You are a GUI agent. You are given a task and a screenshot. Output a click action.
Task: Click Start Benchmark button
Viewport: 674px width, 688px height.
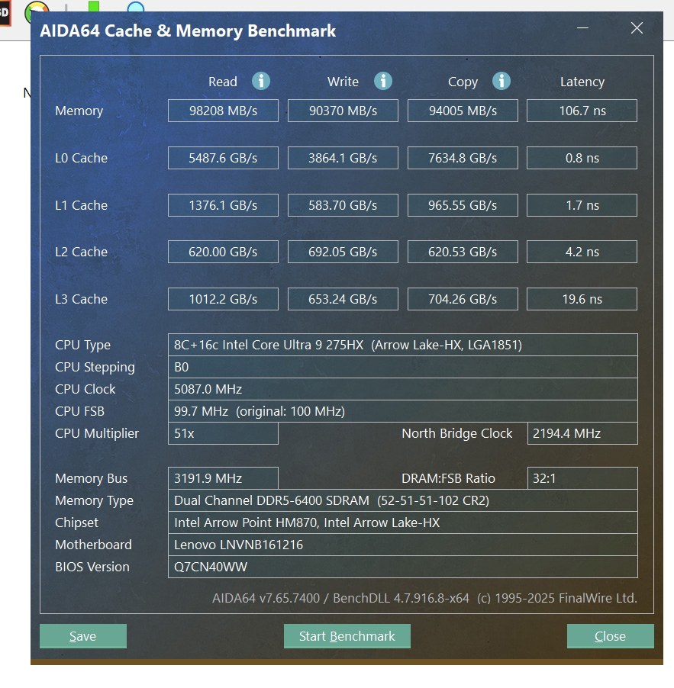tap(347, 636)
